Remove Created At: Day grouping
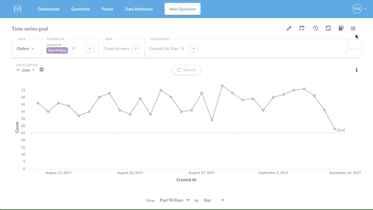The image size is (373, 210). coord(182,48)
